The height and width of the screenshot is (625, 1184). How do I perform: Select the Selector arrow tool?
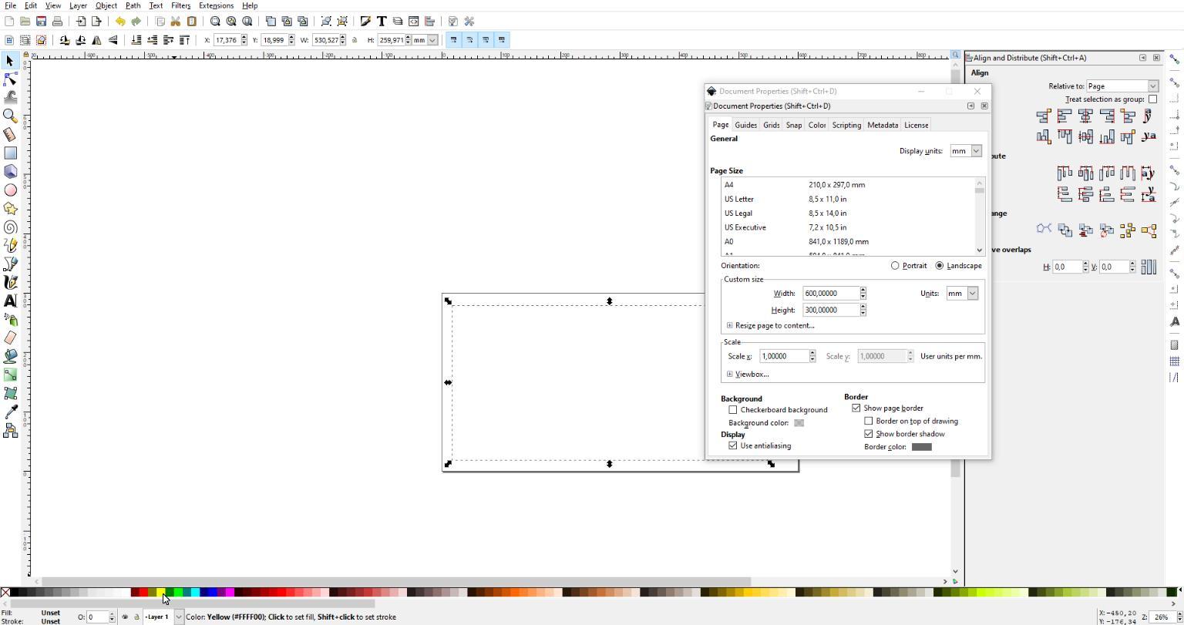[10, 61]
